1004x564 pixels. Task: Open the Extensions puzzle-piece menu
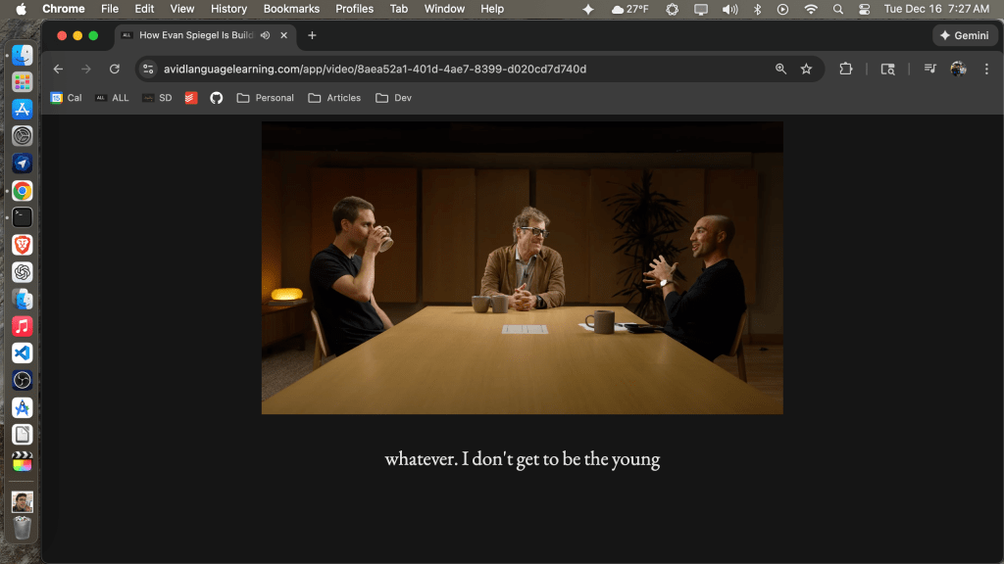coord(846,70)
